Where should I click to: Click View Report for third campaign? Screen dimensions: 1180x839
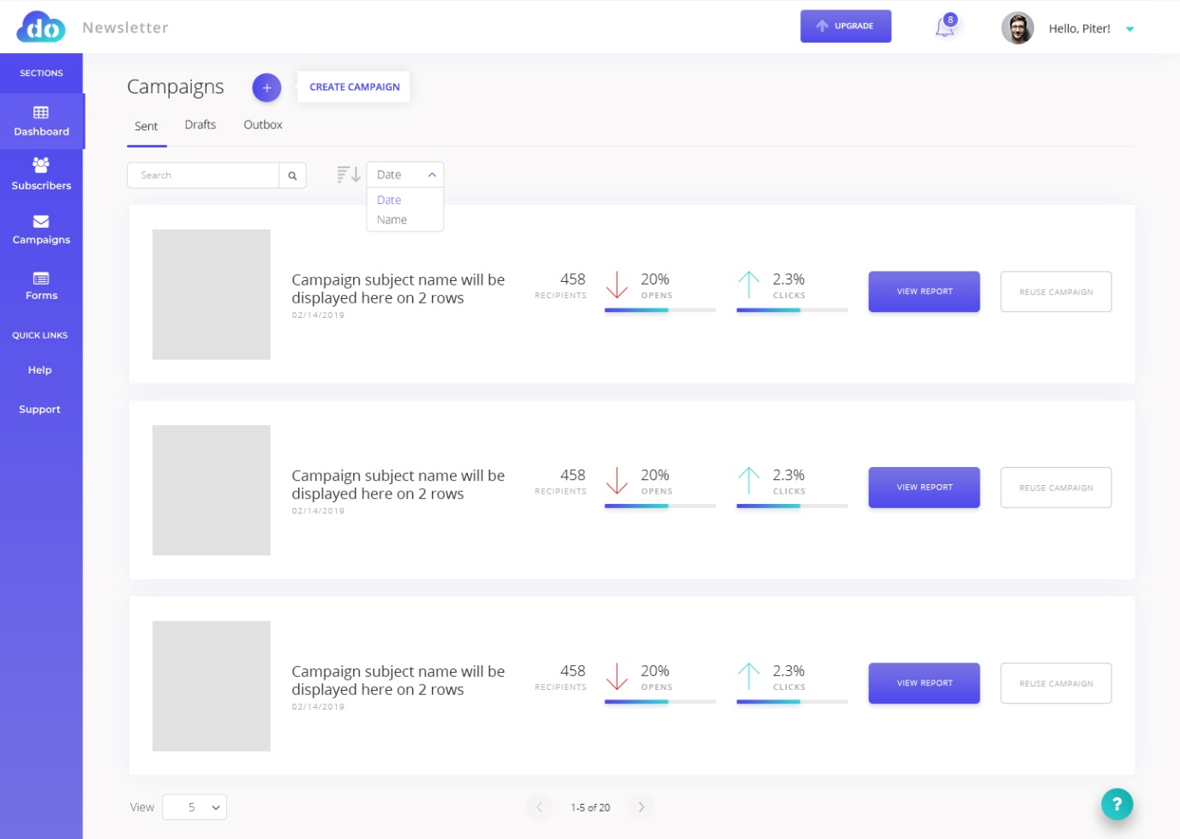coord(924,683)
